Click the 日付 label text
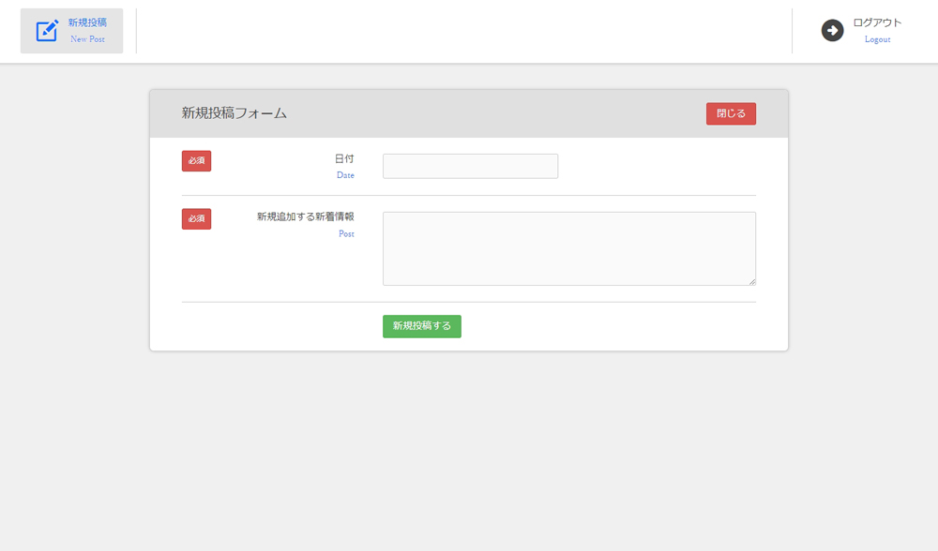 click(x=344, y=159)
